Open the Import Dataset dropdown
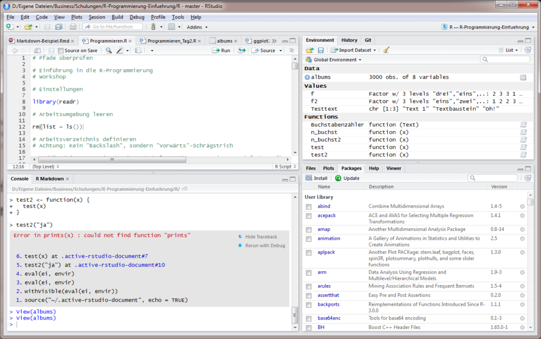Screen dimensions: 541x339 (353, 50)
